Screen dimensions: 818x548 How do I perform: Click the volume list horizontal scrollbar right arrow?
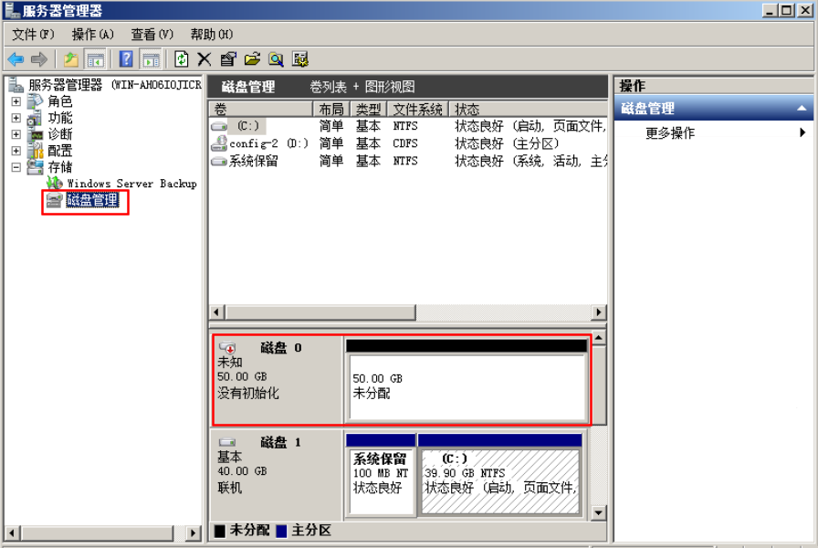pos(599,312)
